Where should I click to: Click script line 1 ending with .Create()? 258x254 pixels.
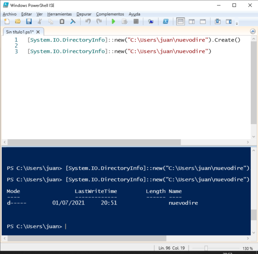pos(134,40)
